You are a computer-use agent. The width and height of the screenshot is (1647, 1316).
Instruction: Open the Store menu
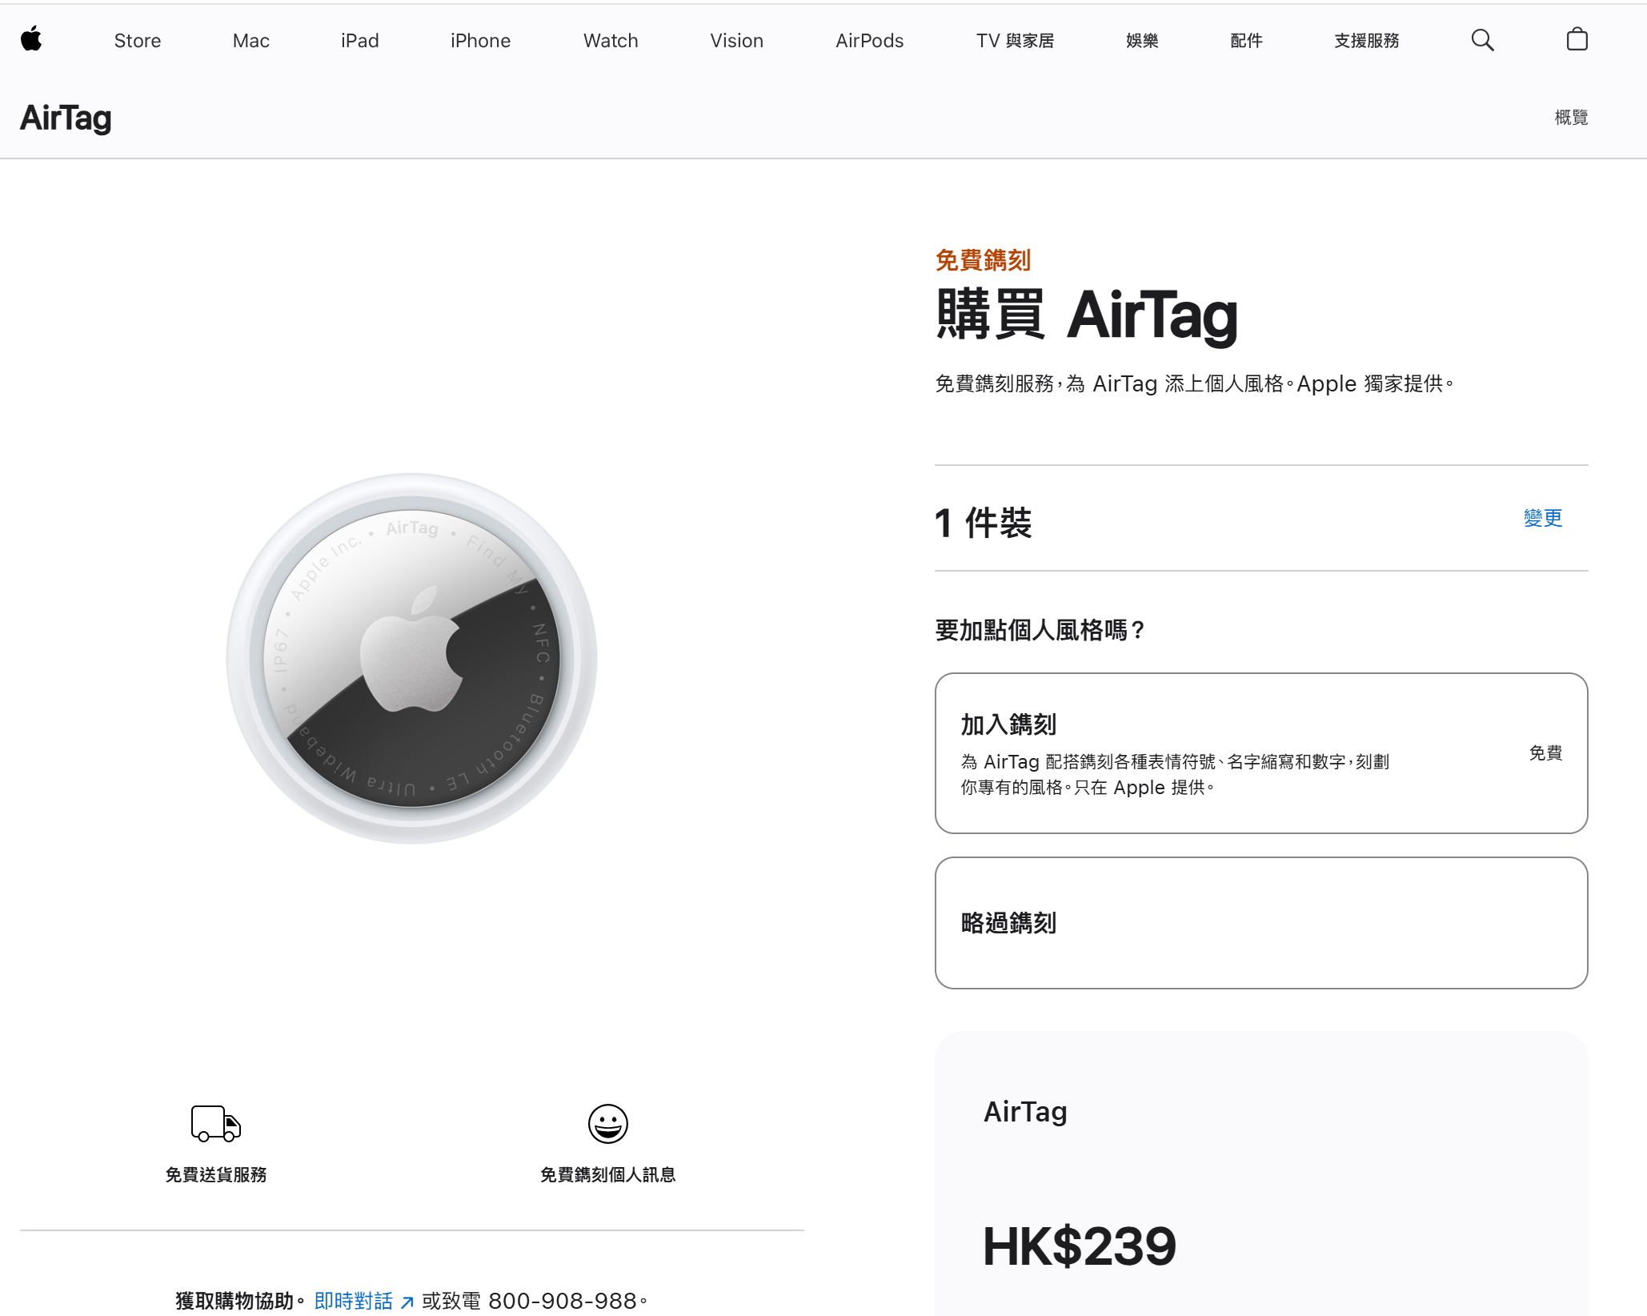click(x=138, y=41)
